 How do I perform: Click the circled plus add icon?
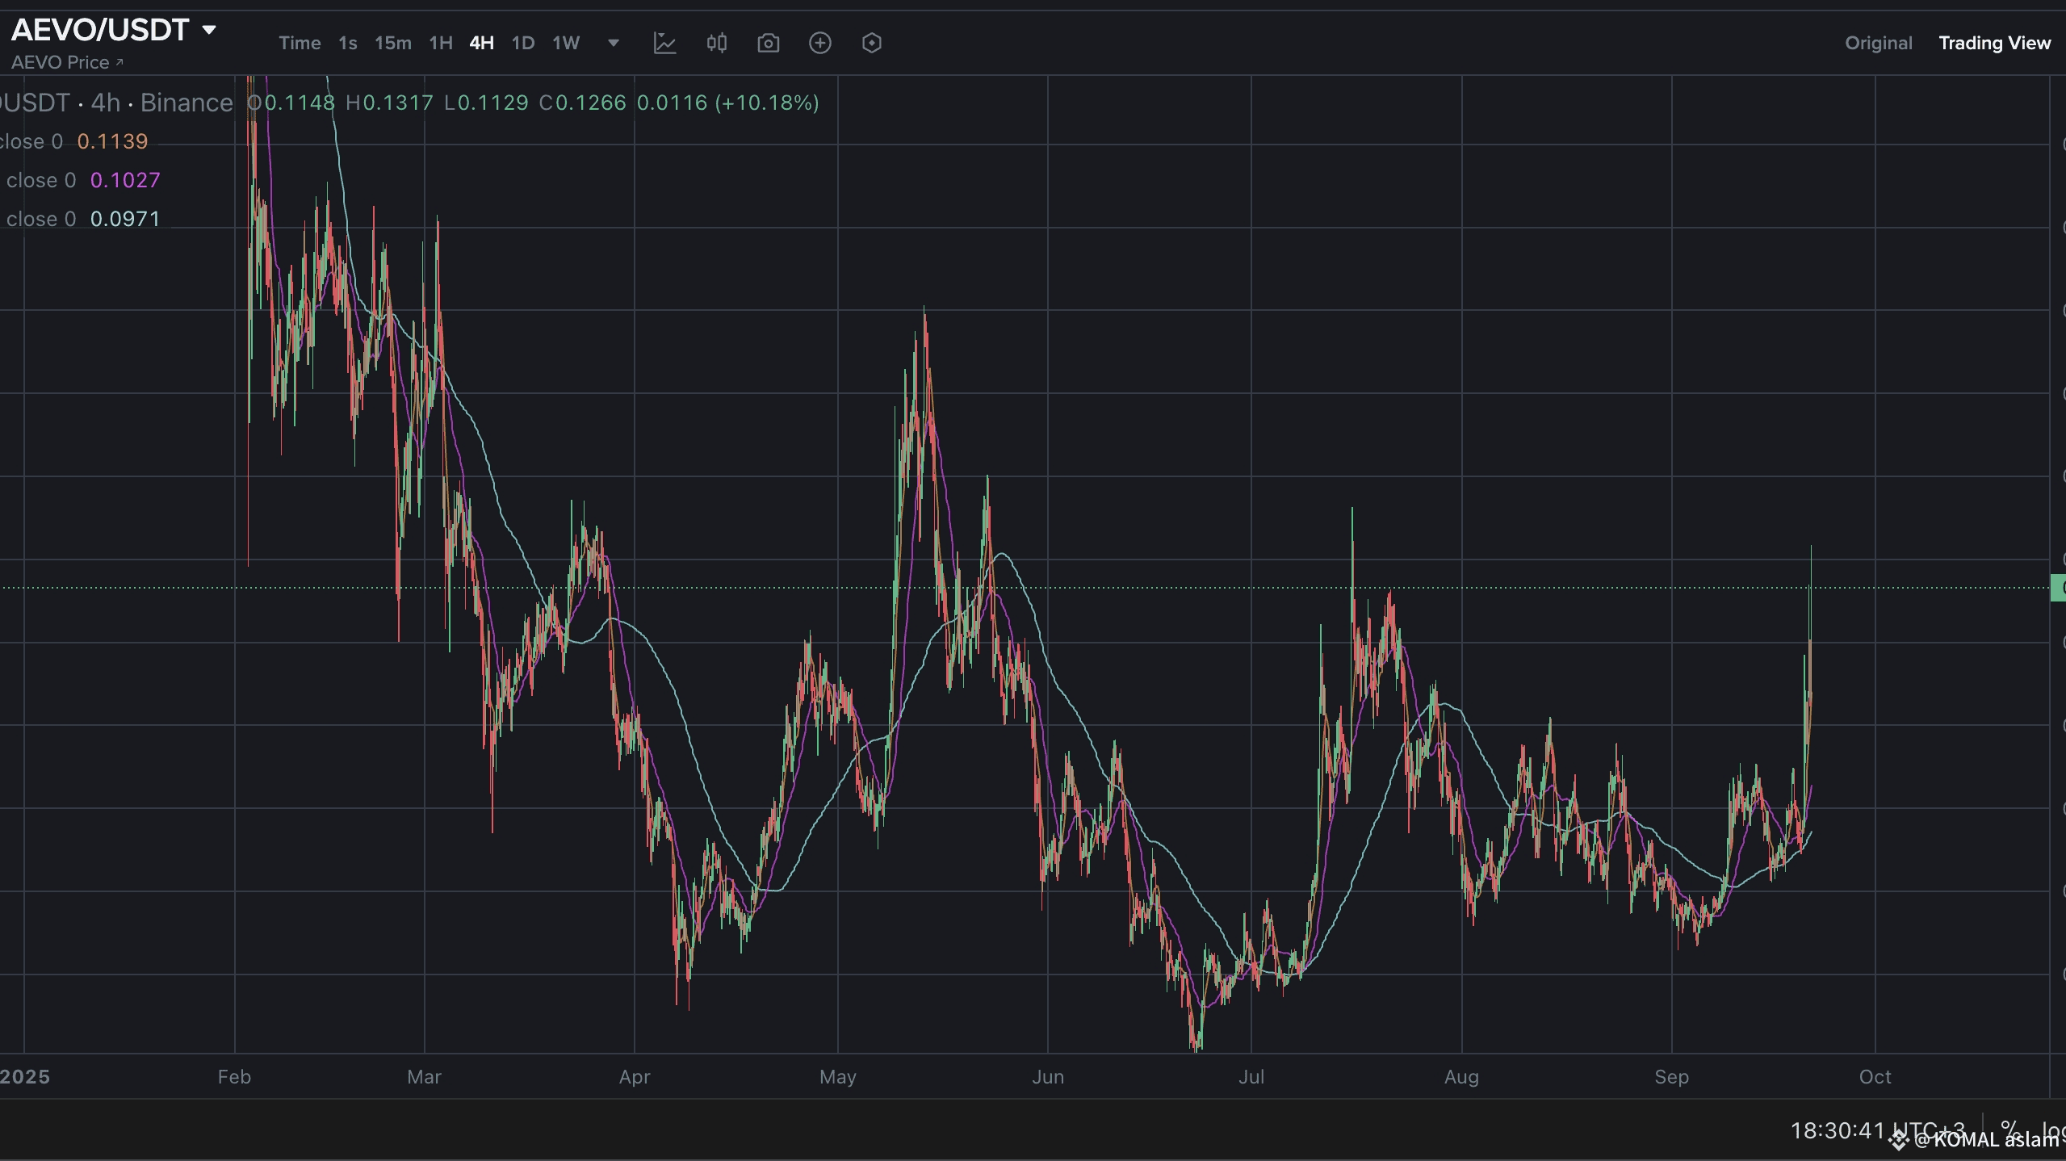coord(819,43)
